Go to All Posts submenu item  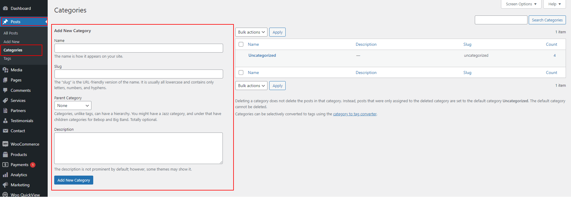click(11, 33)
